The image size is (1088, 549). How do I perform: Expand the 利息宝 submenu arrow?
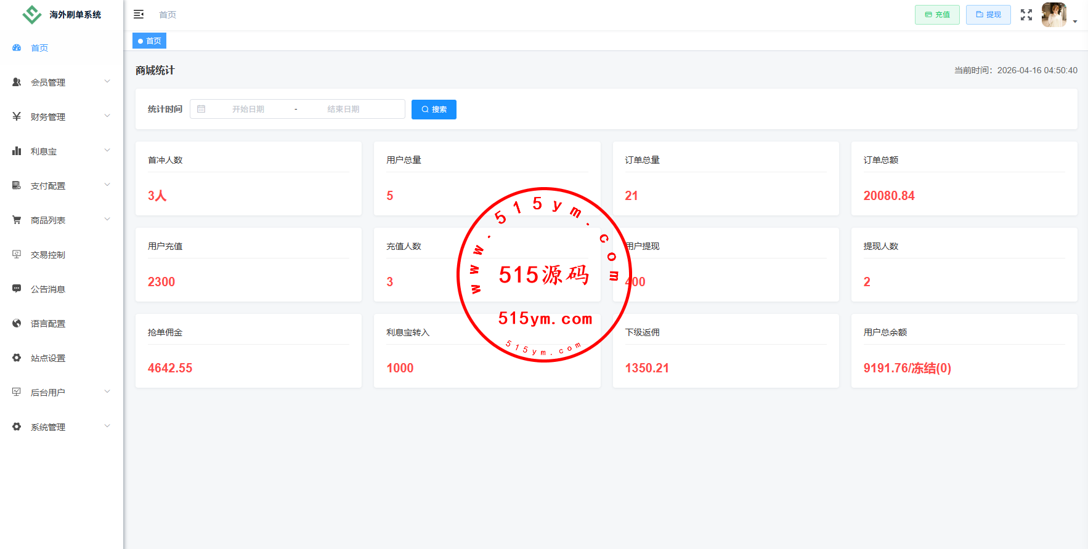point(107,150)
